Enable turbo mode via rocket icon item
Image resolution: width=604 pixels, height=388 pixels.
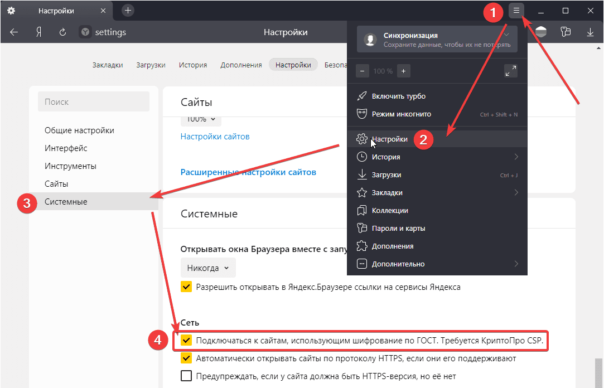398,96
